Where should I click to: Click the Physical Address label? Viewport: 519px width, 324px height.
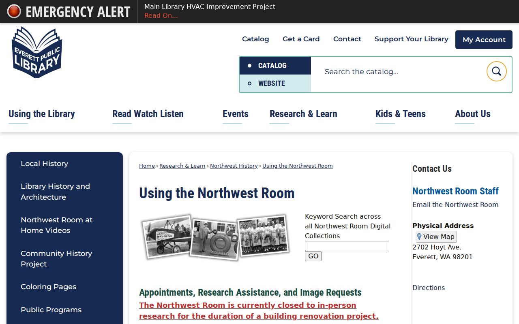[443, 226]
